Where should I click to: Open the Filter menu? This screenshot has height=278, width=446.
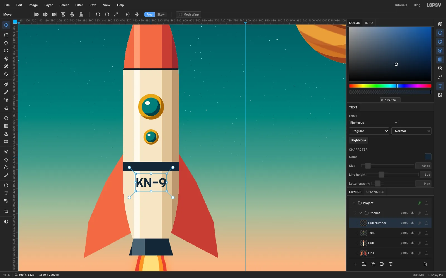[79, 5]
